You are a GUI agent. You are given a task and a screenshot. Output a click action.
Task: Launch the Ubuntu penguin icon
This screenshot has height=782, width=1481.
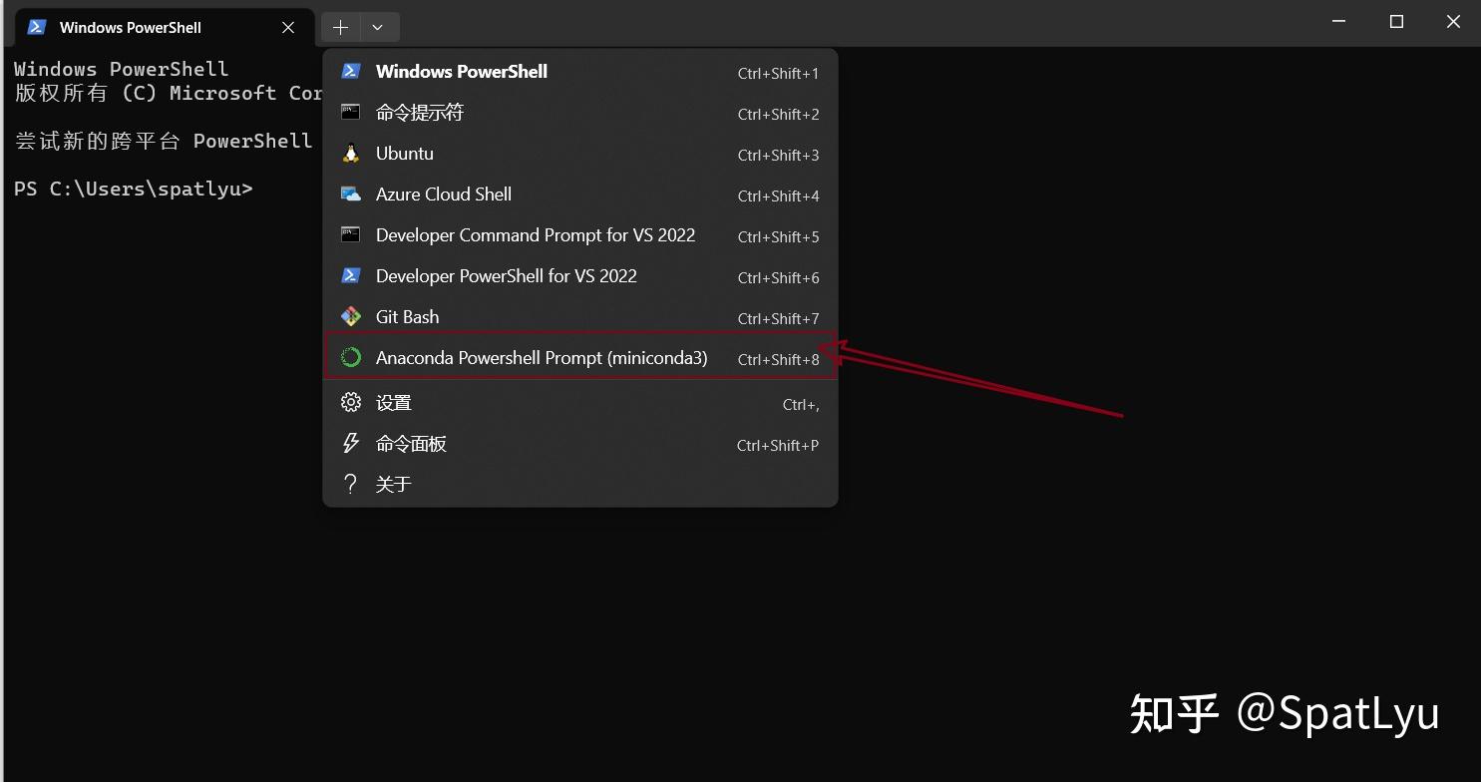pyautogui.click(x=350, y=153)
